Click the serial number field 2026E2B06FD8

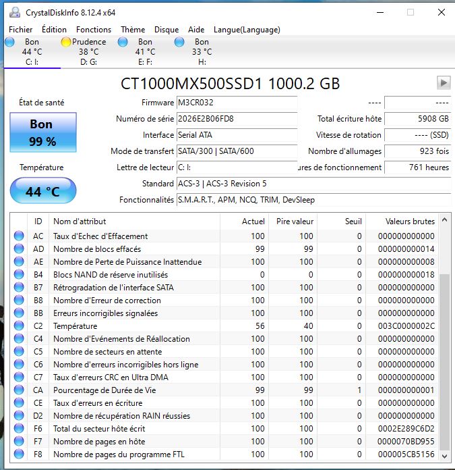point(237,119)
